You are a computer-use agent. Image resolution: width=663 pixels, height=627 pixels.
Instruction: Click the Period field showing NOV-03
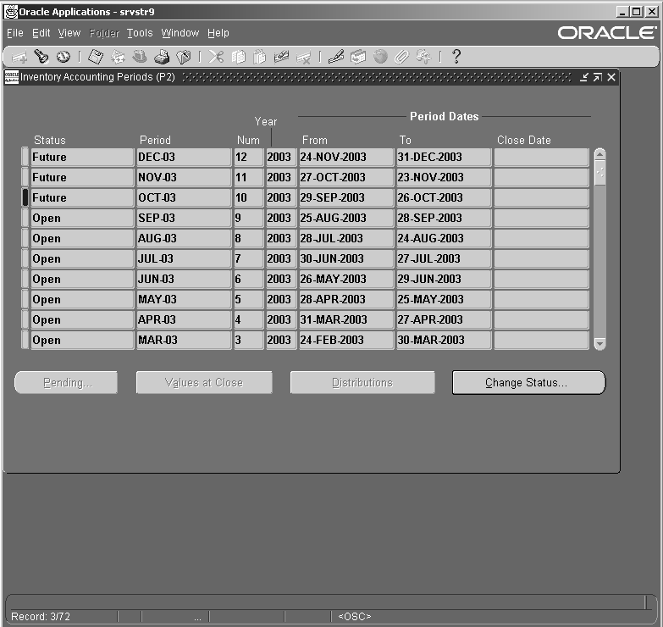pyautogui.click(x=184, y=177)
